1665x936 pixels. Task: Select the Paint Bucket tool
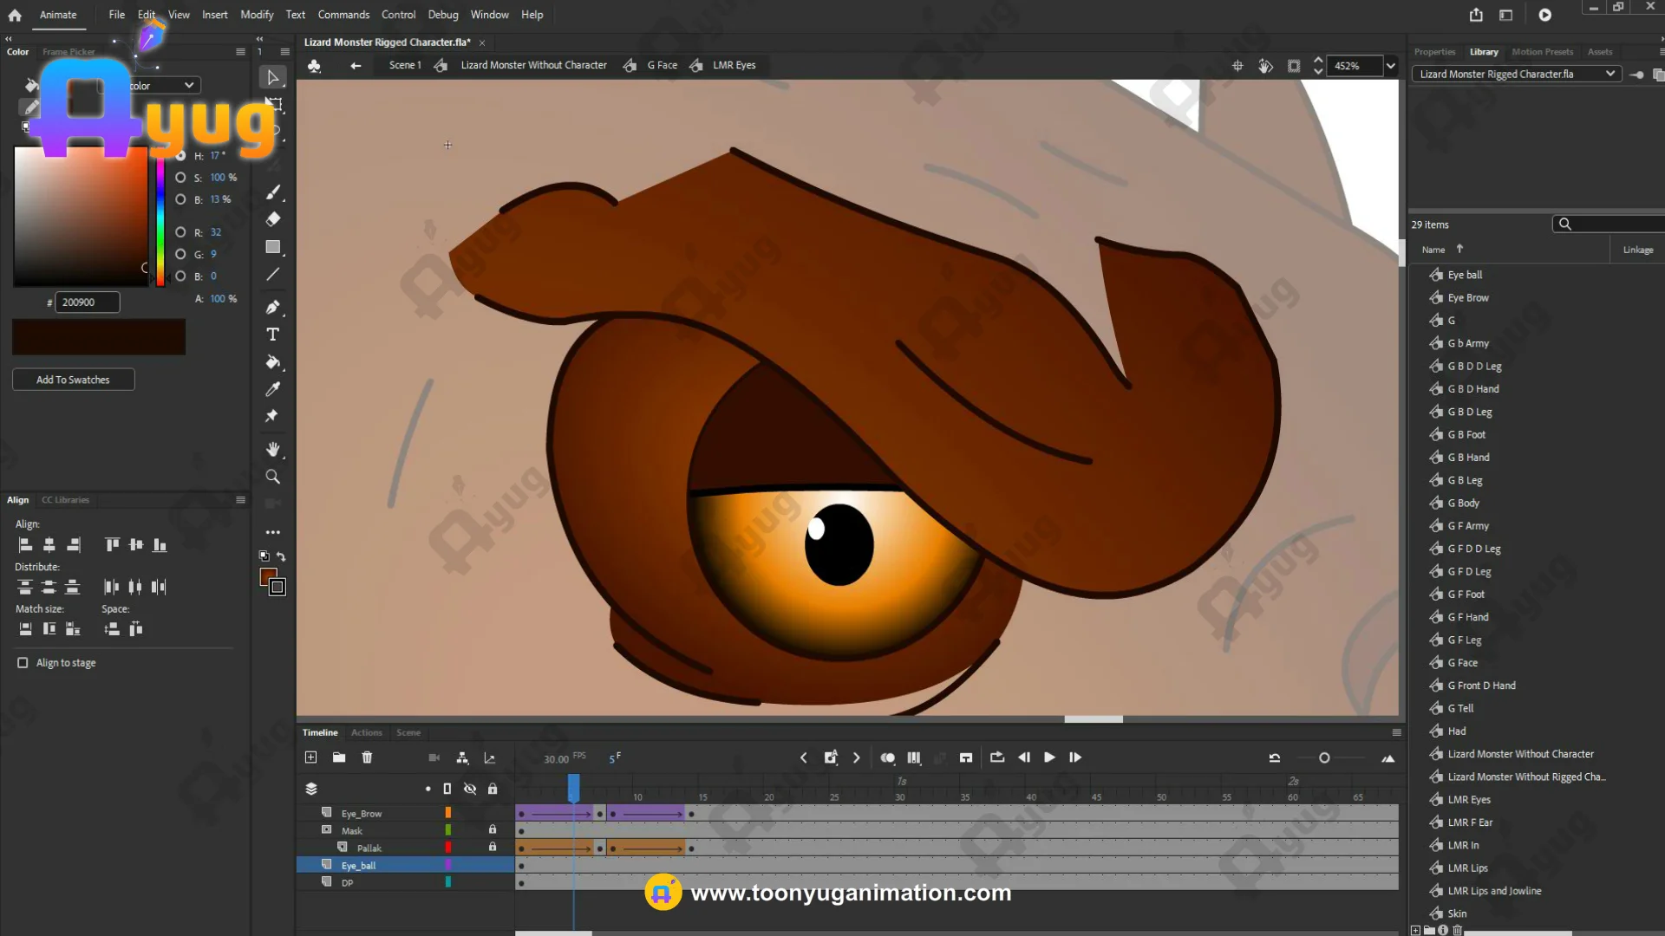273,362
